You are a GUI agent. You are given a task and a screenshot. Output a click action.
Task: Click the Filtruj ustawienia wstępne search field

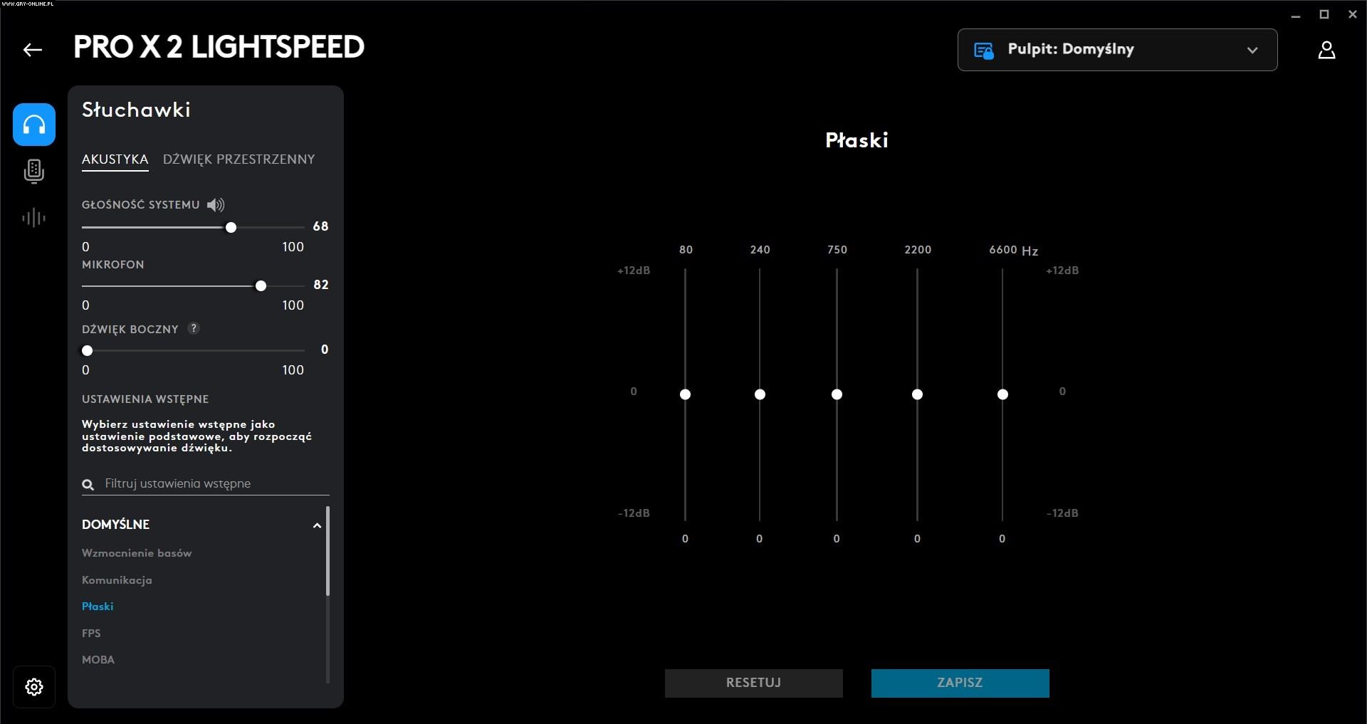coord(214,484)
